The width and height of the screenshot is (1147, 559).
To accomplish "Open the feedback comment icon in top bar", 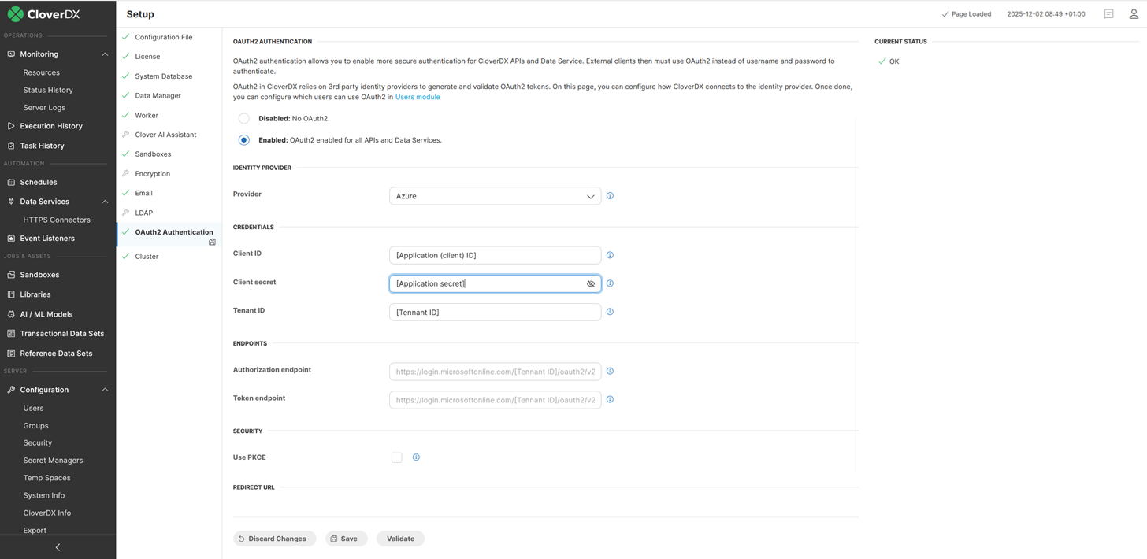I will click(x=1108, y=13).
